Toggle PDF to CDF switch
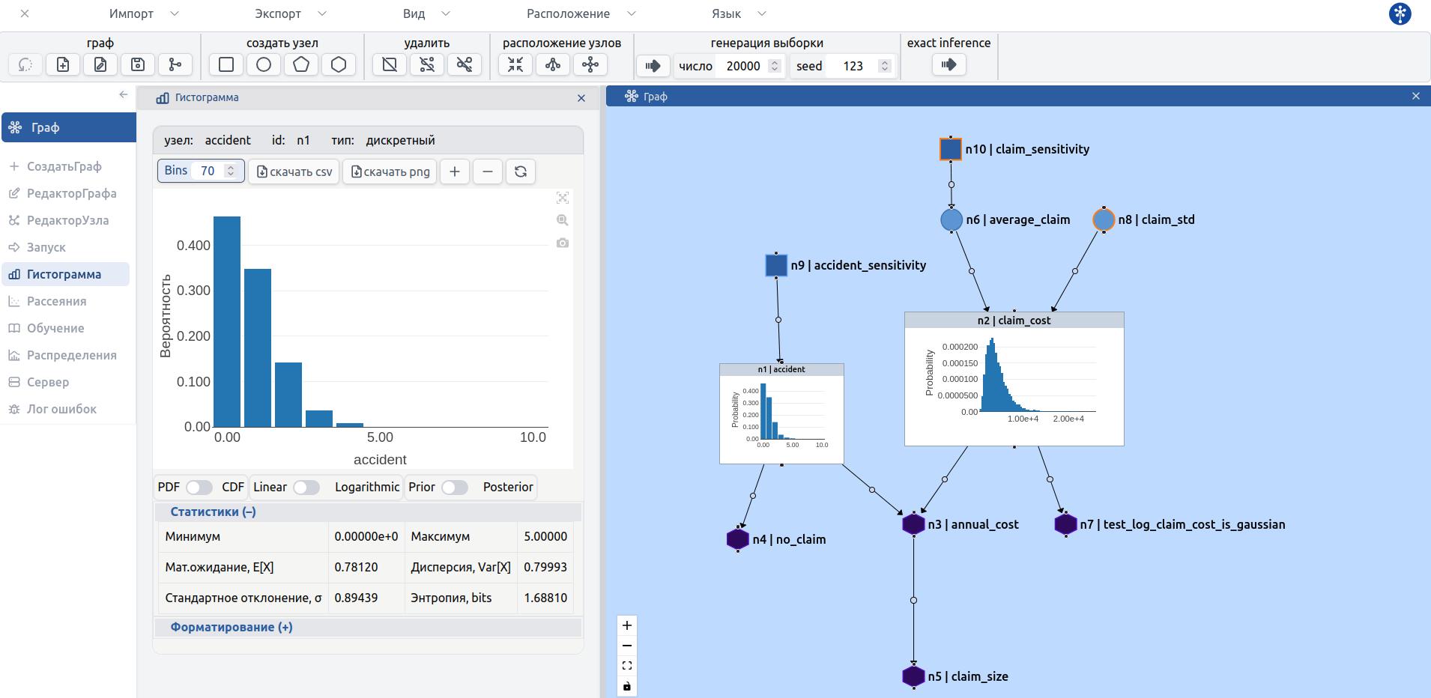The height and width of the screenshot is (698, 1431). tap(199, 488)
